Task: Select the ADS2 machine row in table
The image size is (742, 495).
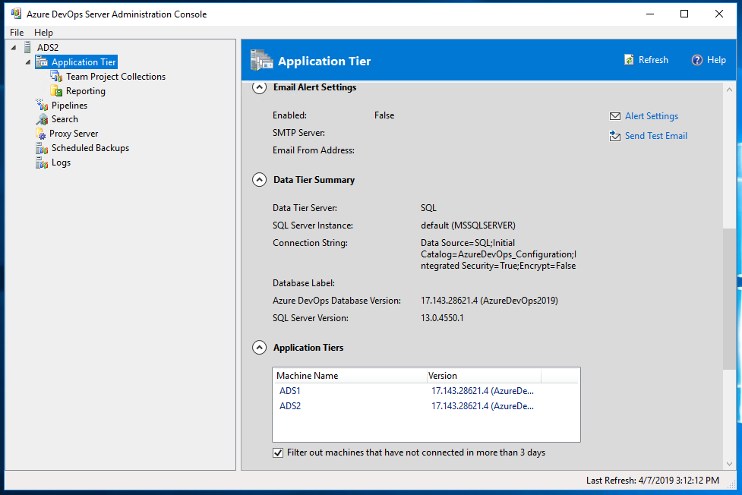Action: coord(426,406)
